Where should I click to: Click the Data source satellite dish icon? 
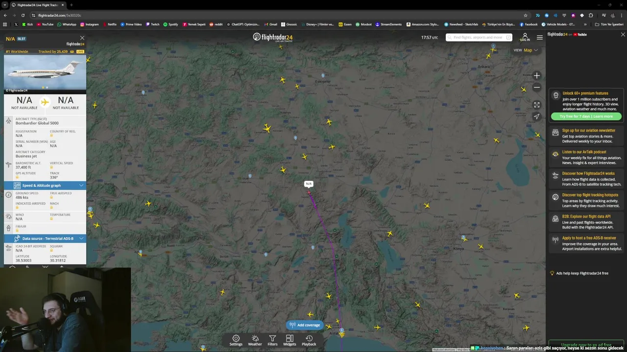(x=17, y=238)
